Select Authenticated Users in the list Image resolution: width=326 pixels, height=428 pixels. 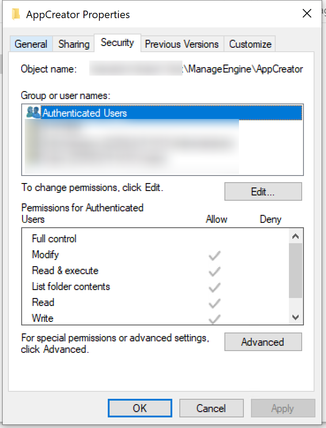[x=84, y=113]
